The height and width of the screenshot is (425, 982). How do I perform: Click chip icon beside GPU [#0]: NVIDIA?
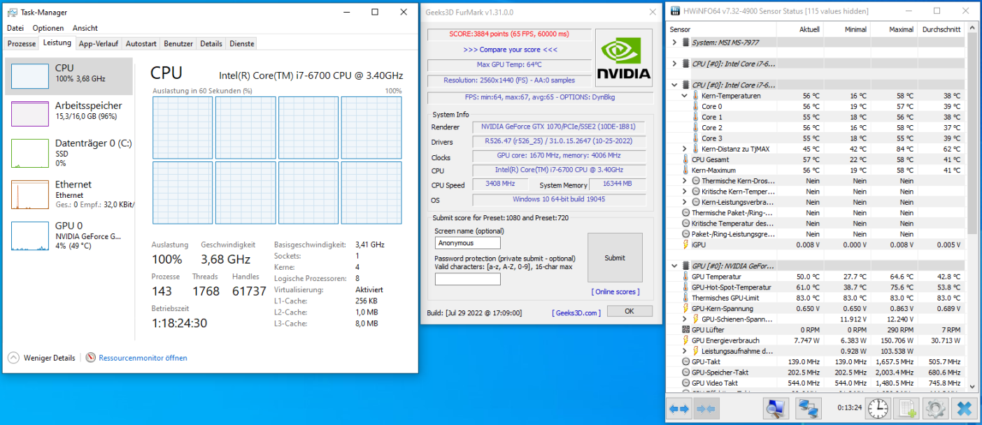tap(686, 266)
